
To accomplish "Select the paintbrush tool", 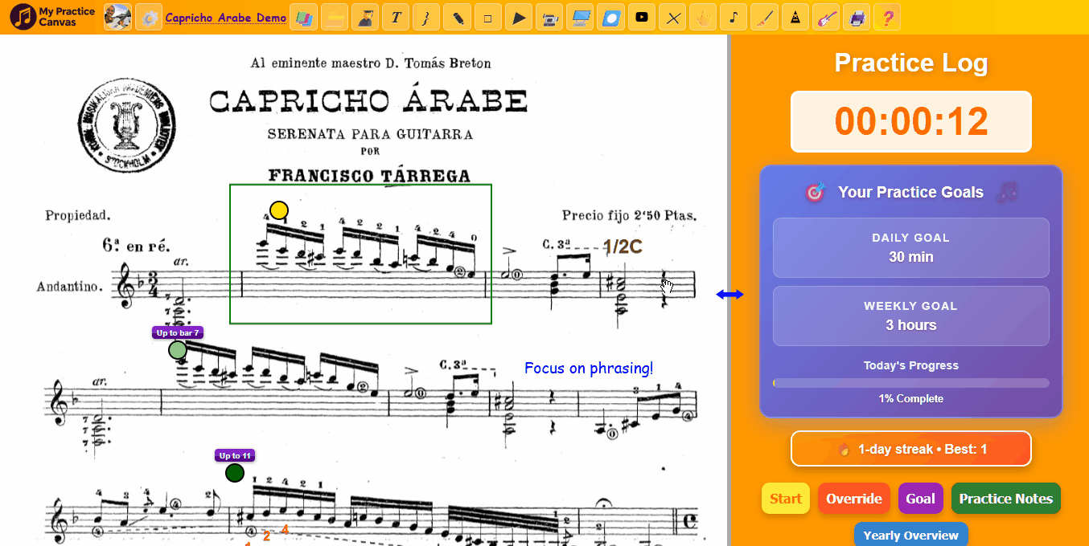I will coord(765,17).
